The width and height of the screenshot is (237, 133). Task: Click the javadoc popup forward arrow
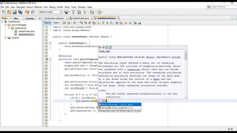coord(103,47)
